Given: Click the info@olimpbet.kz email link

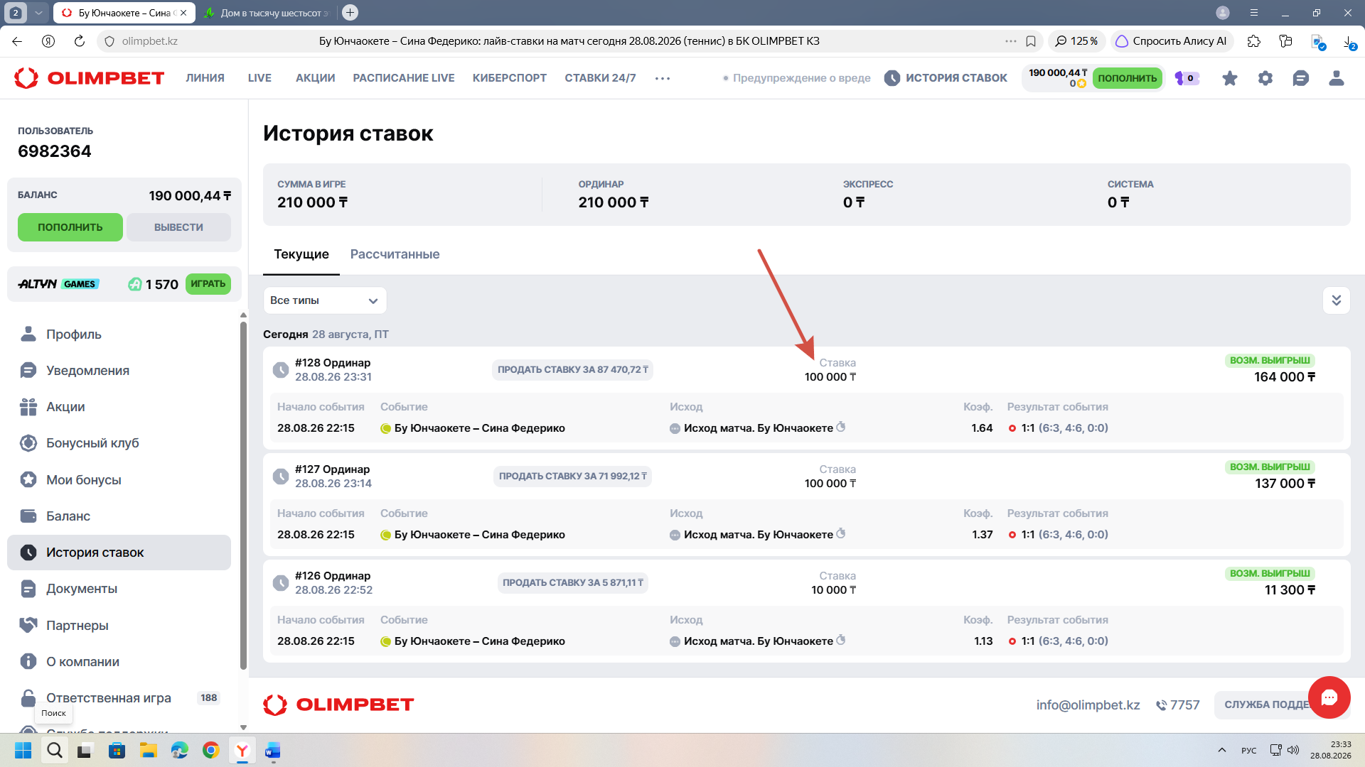Looking at the screenshot, I should click(x=1088, y=705).
